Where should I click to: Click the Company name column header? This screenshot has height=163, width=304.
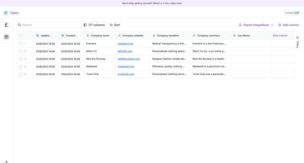[100, 36]
